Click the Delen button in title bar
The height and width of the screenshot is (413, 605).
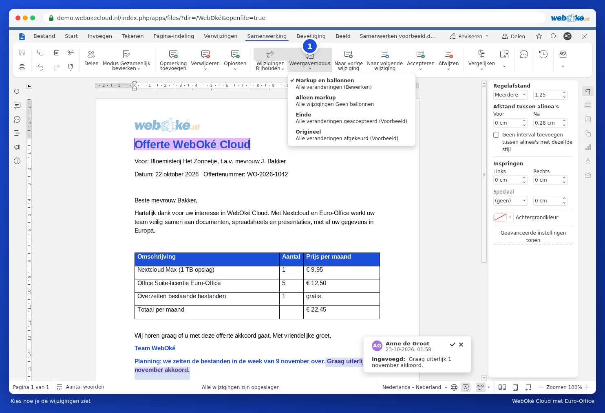click(514, 36)
